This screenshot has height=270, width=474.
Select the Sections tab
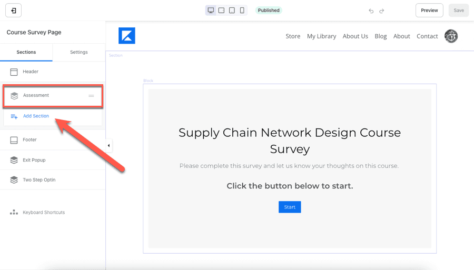[x=26, y=52]
